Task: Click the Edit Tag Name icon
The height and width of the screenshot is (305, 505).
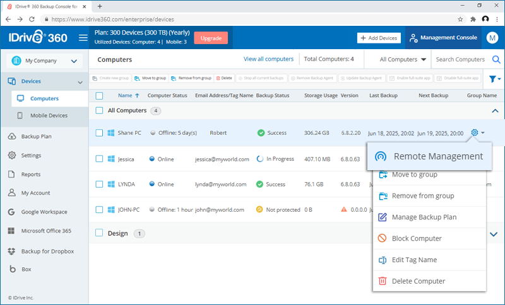Action: click(x=383, y=260)
